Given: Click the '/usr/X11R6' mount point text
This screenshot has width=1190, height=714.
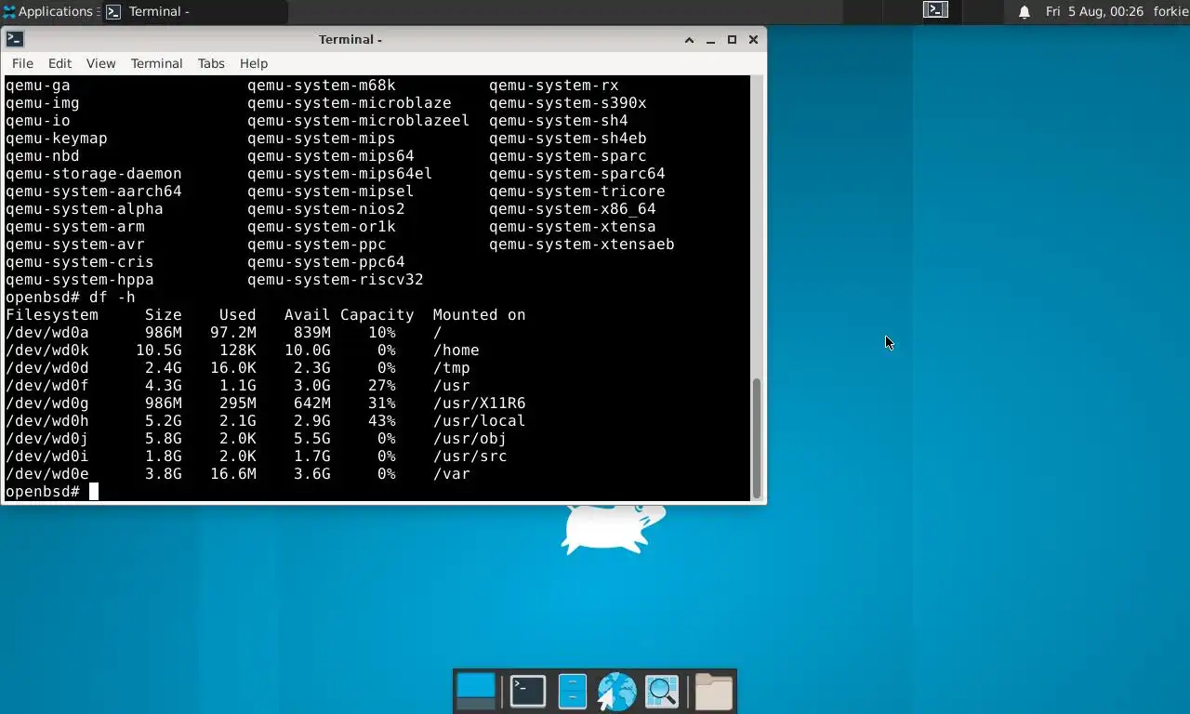Looking at the screenshot, I should coord(480,403).
